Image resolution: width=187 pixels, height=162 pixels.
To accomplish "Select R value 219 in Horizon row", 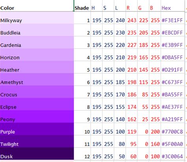I will click(x=131, y=55).
